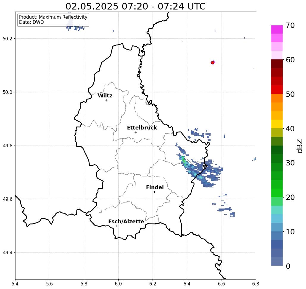Click the title '02.05.2025 07:20 - 07:24 UTC'
Screen dimensions: 306x289
coord(135,7)
